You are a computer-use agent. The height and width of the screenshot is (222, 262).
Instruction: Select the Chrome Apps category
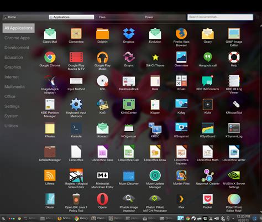(x=17, y=38)
